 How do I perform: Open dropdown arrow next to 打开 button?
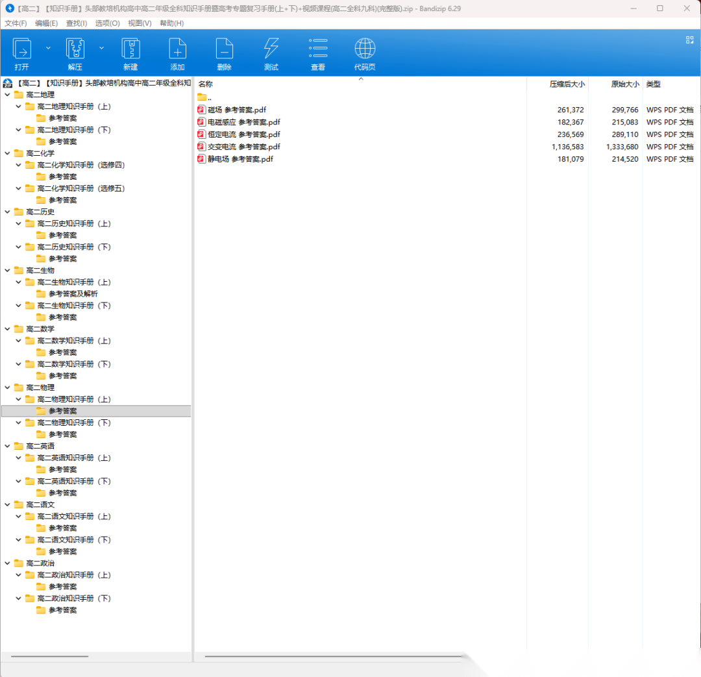[x=48, y=48]
